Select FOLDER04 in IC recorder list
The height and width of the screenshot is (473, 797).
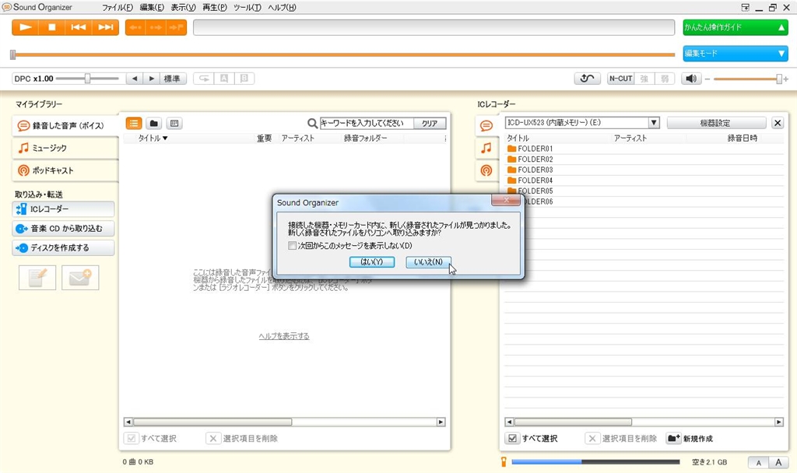[644, 180]
